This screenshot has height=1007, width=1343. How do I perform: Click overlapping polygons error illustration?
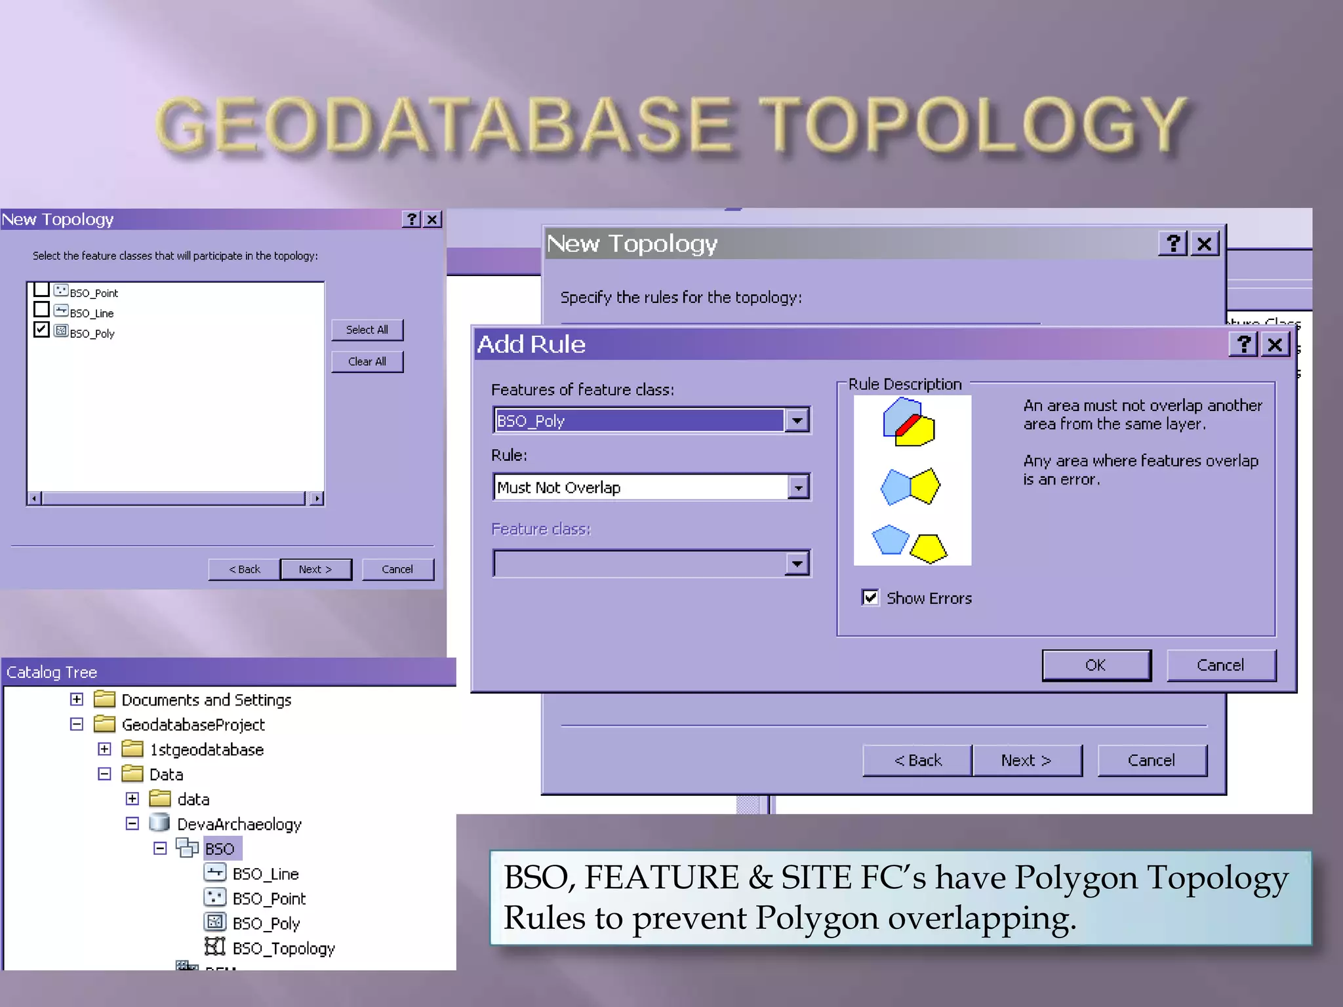coord(909,422)
